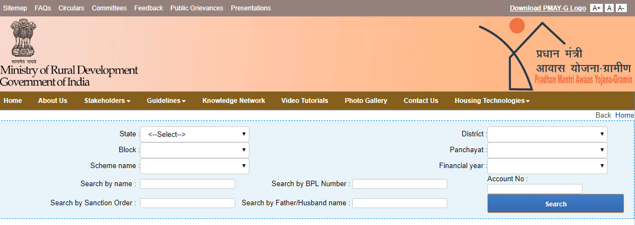Open the FAQs link

[x=43, y=8]
